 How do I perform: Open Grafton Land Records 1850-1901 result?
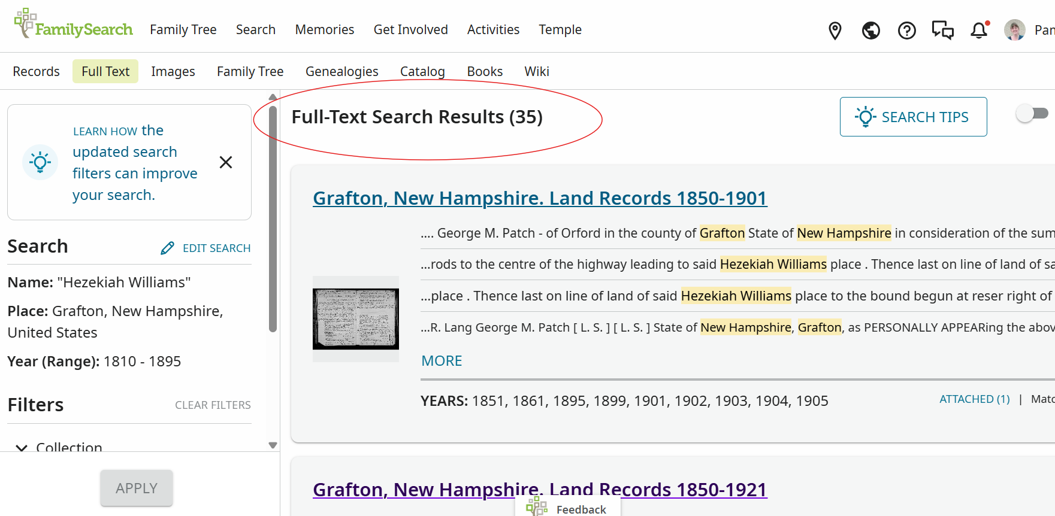click(540, 198)
